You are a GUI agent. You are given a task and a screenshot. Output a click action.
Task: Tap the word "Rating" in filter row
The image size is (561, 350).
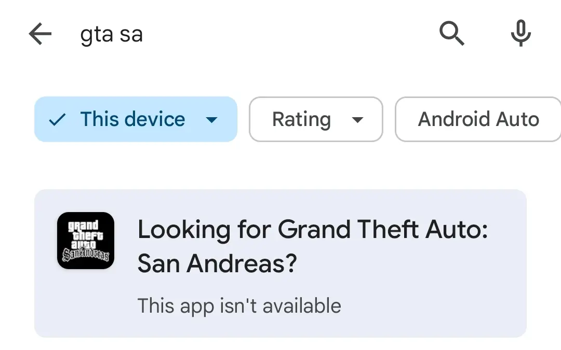point(302,120)
